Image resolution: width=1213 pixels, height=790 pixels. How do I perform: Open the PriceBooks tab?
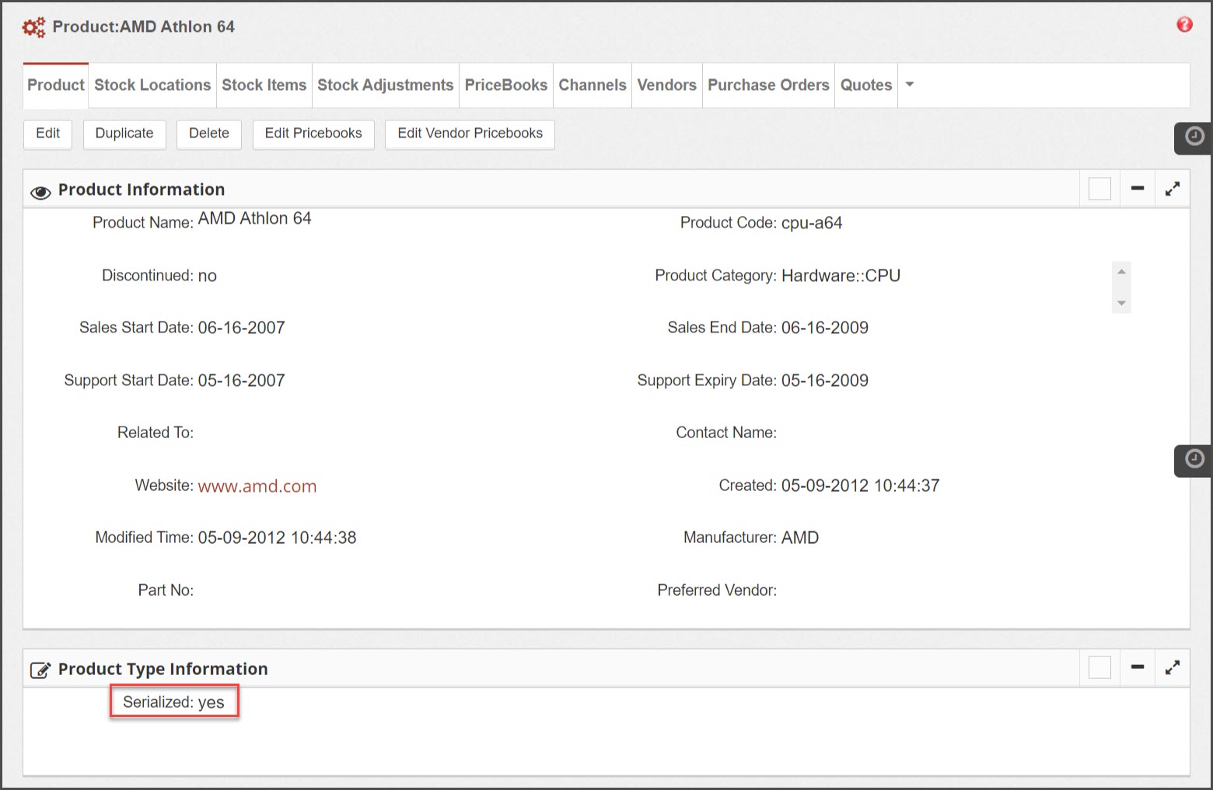pyautogui.click(x=506, y=85)
